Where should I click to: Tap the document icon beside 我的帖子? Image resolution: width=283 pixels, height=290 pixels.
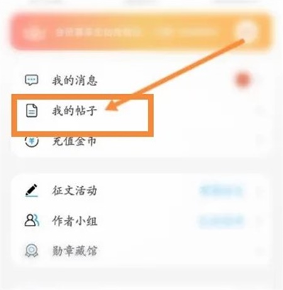(31, 110)
